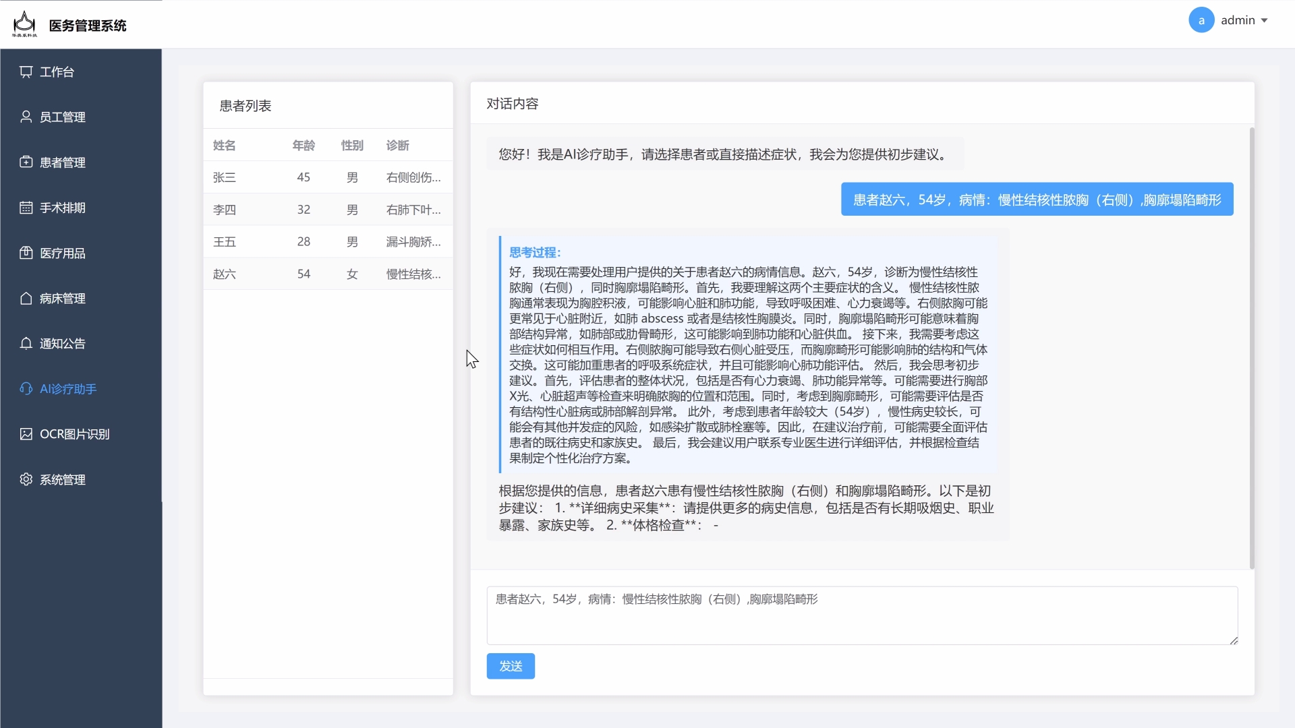Image resolution: width=1295 pixels, height=728 pixels.
Task: Click the textarea resize handle corner
Action: coord(1234,640)
